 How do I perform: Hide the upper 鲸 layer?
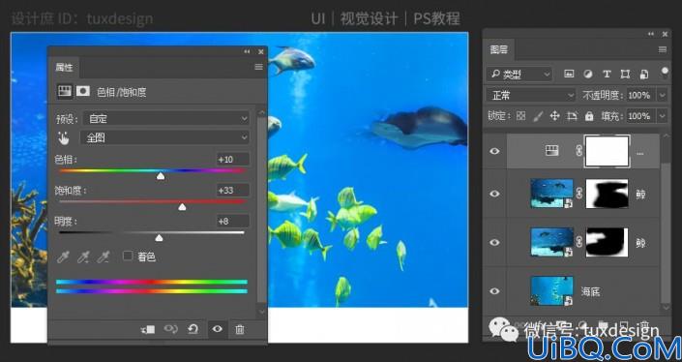point(494,194)
